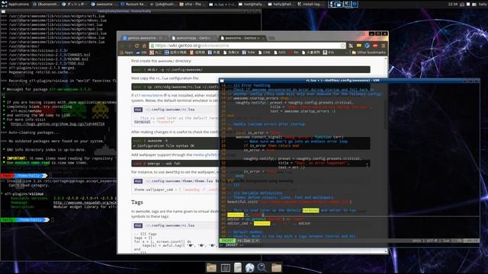Bookmark this page with the star icon
Screen dimensions: 488x274
342,46
